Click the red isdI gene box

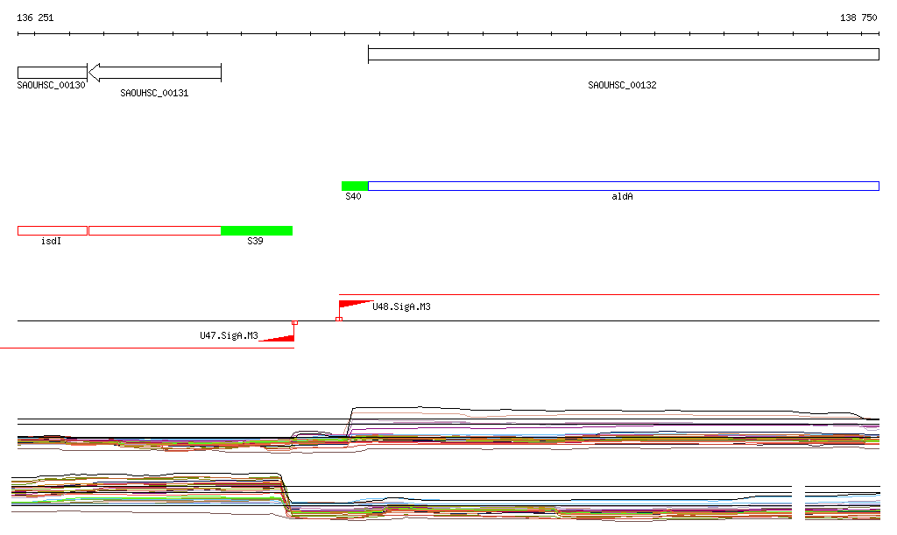pyautogui.click(x=53, y=231)
